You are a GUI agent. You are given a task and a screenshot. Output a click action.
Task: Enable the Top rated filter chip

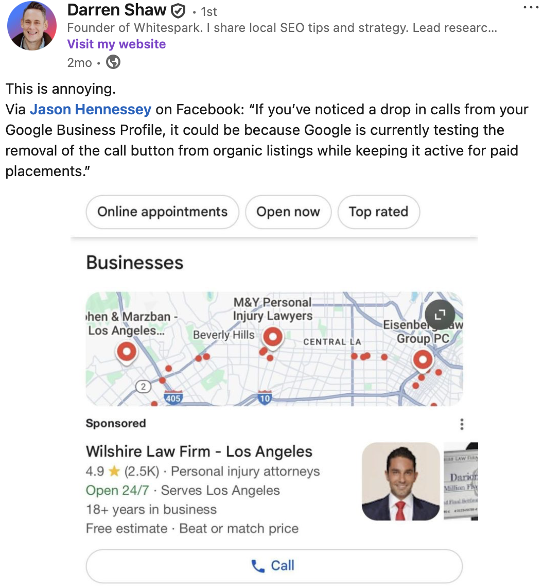[x=378, y=212]
